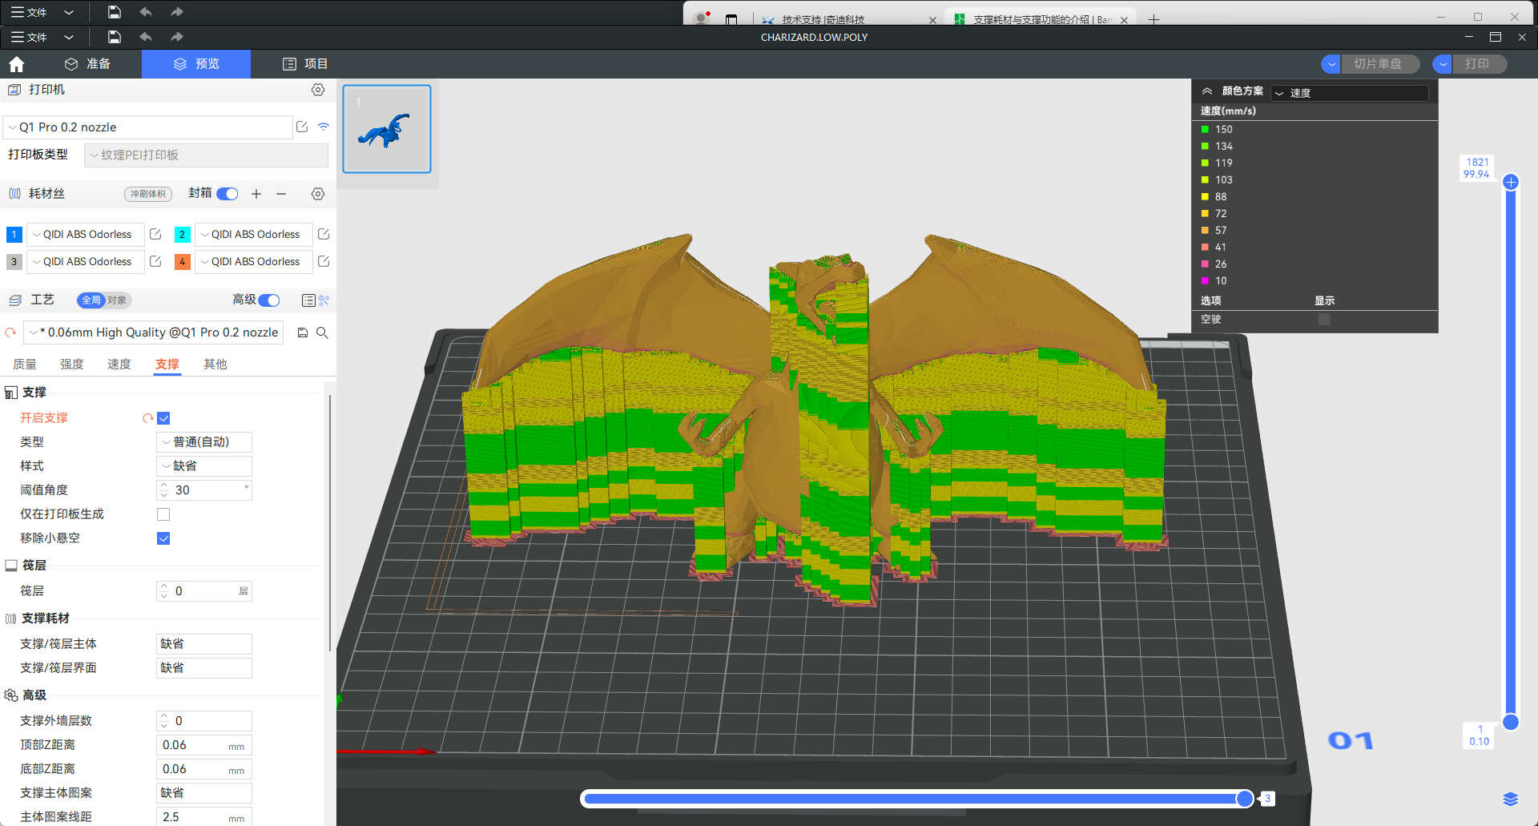Edit the Q1 Pro printer preset
The image size is (1538, 826).
302,127
